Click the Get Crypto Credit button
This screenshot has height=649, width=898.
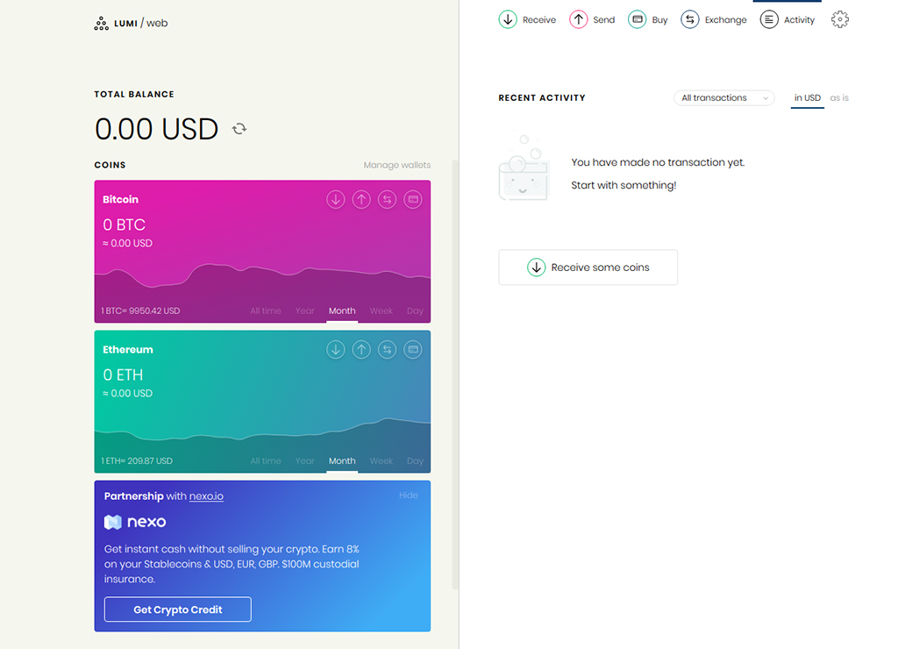pos(177,610)
